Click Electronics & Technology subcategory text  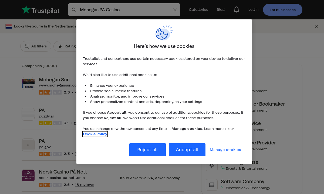[x=248, y=188]
